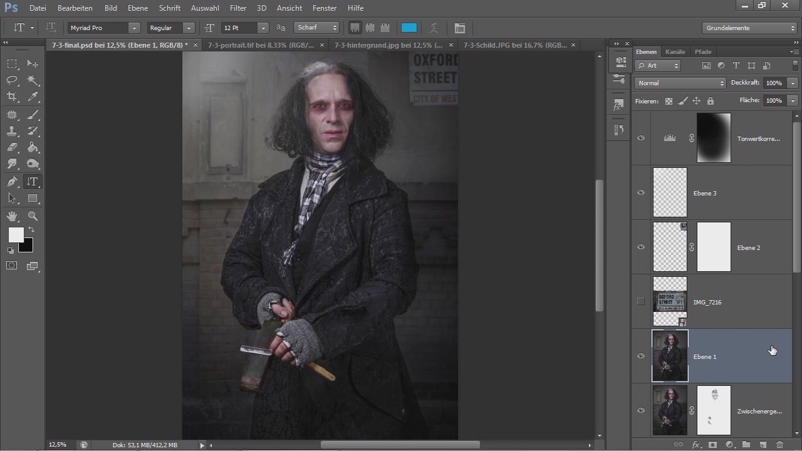Toggle lock transparent pixels
802x451 pixels.
669,101
